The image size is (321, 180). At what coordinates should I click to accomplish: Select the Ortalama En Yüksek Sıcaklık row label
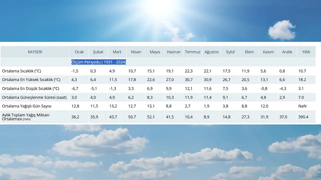click(x=31, y=80)
